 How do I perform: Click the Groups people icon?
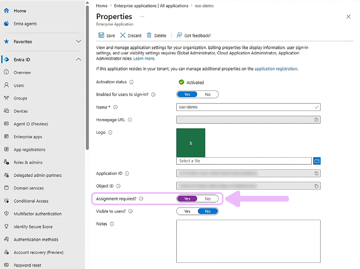[x=7, y=98]
